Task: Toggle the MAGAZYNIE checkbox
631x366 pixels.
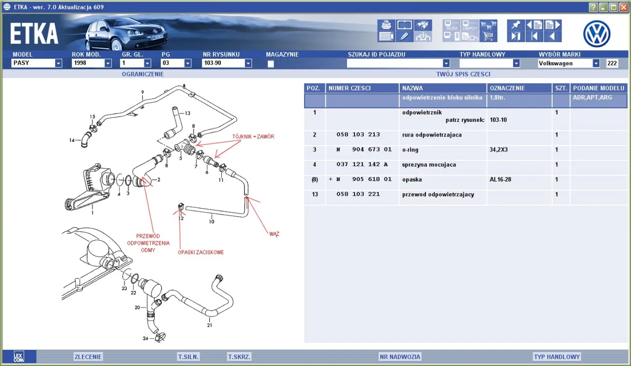Action: [271, 64]
